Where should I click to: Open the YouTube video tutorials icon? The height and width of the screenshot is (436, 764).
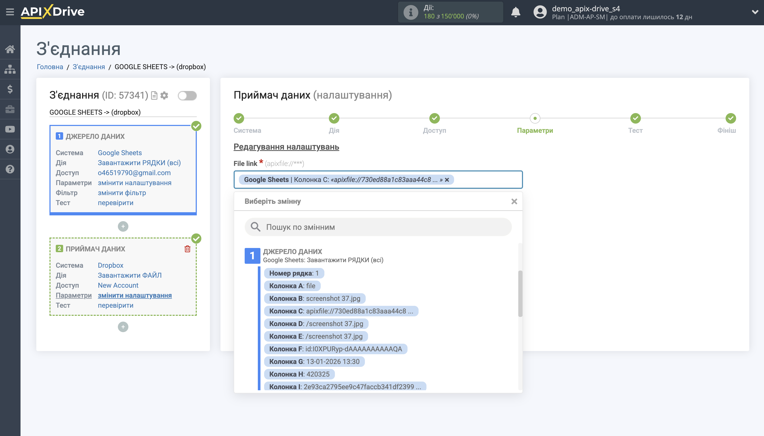10,129
